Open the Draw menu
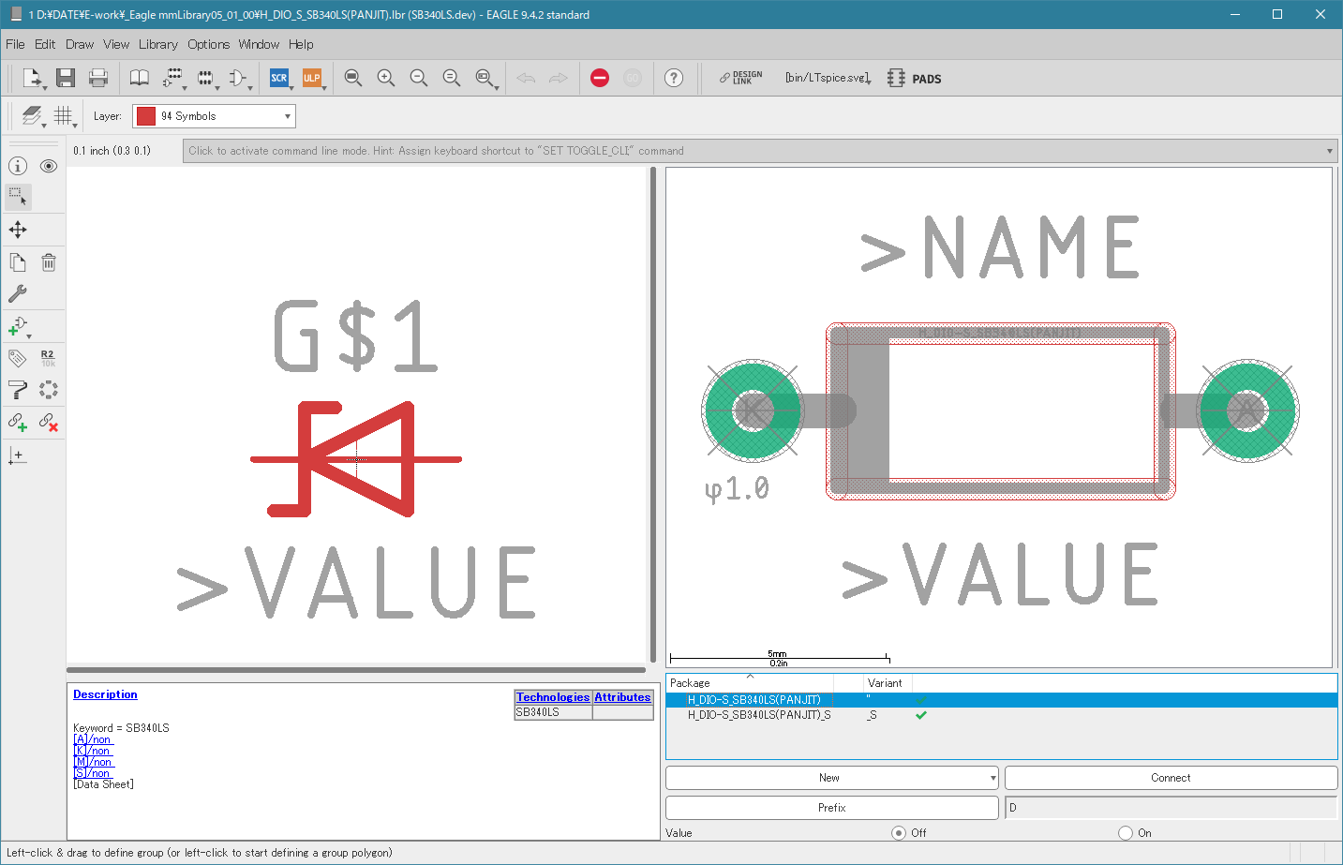This screenshot has width=1343, height=865. (80, 44)
